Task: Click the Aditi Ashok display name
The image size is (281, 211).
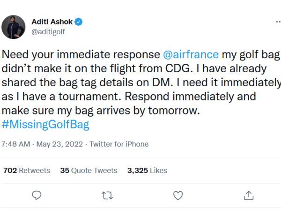Action: (x=52, y=22)
